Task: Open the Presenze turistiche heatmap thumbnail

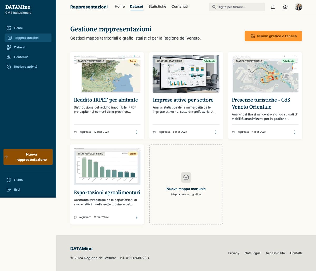Action: point(265,74)
